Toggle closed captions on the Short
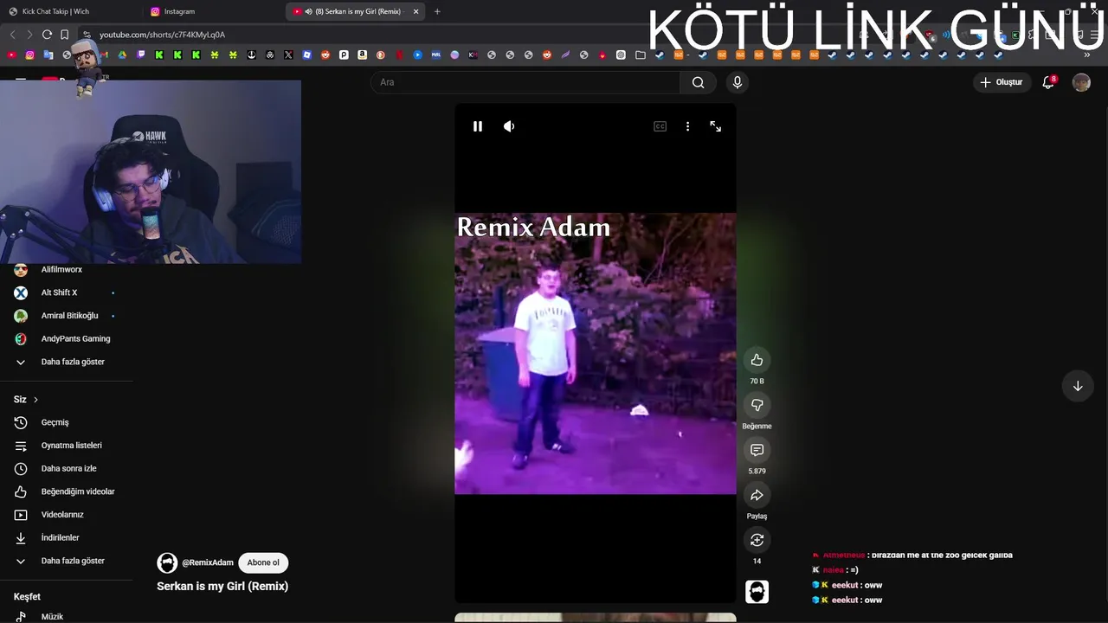This screenshot has width=1108, height=623. [x=660, y=126]
